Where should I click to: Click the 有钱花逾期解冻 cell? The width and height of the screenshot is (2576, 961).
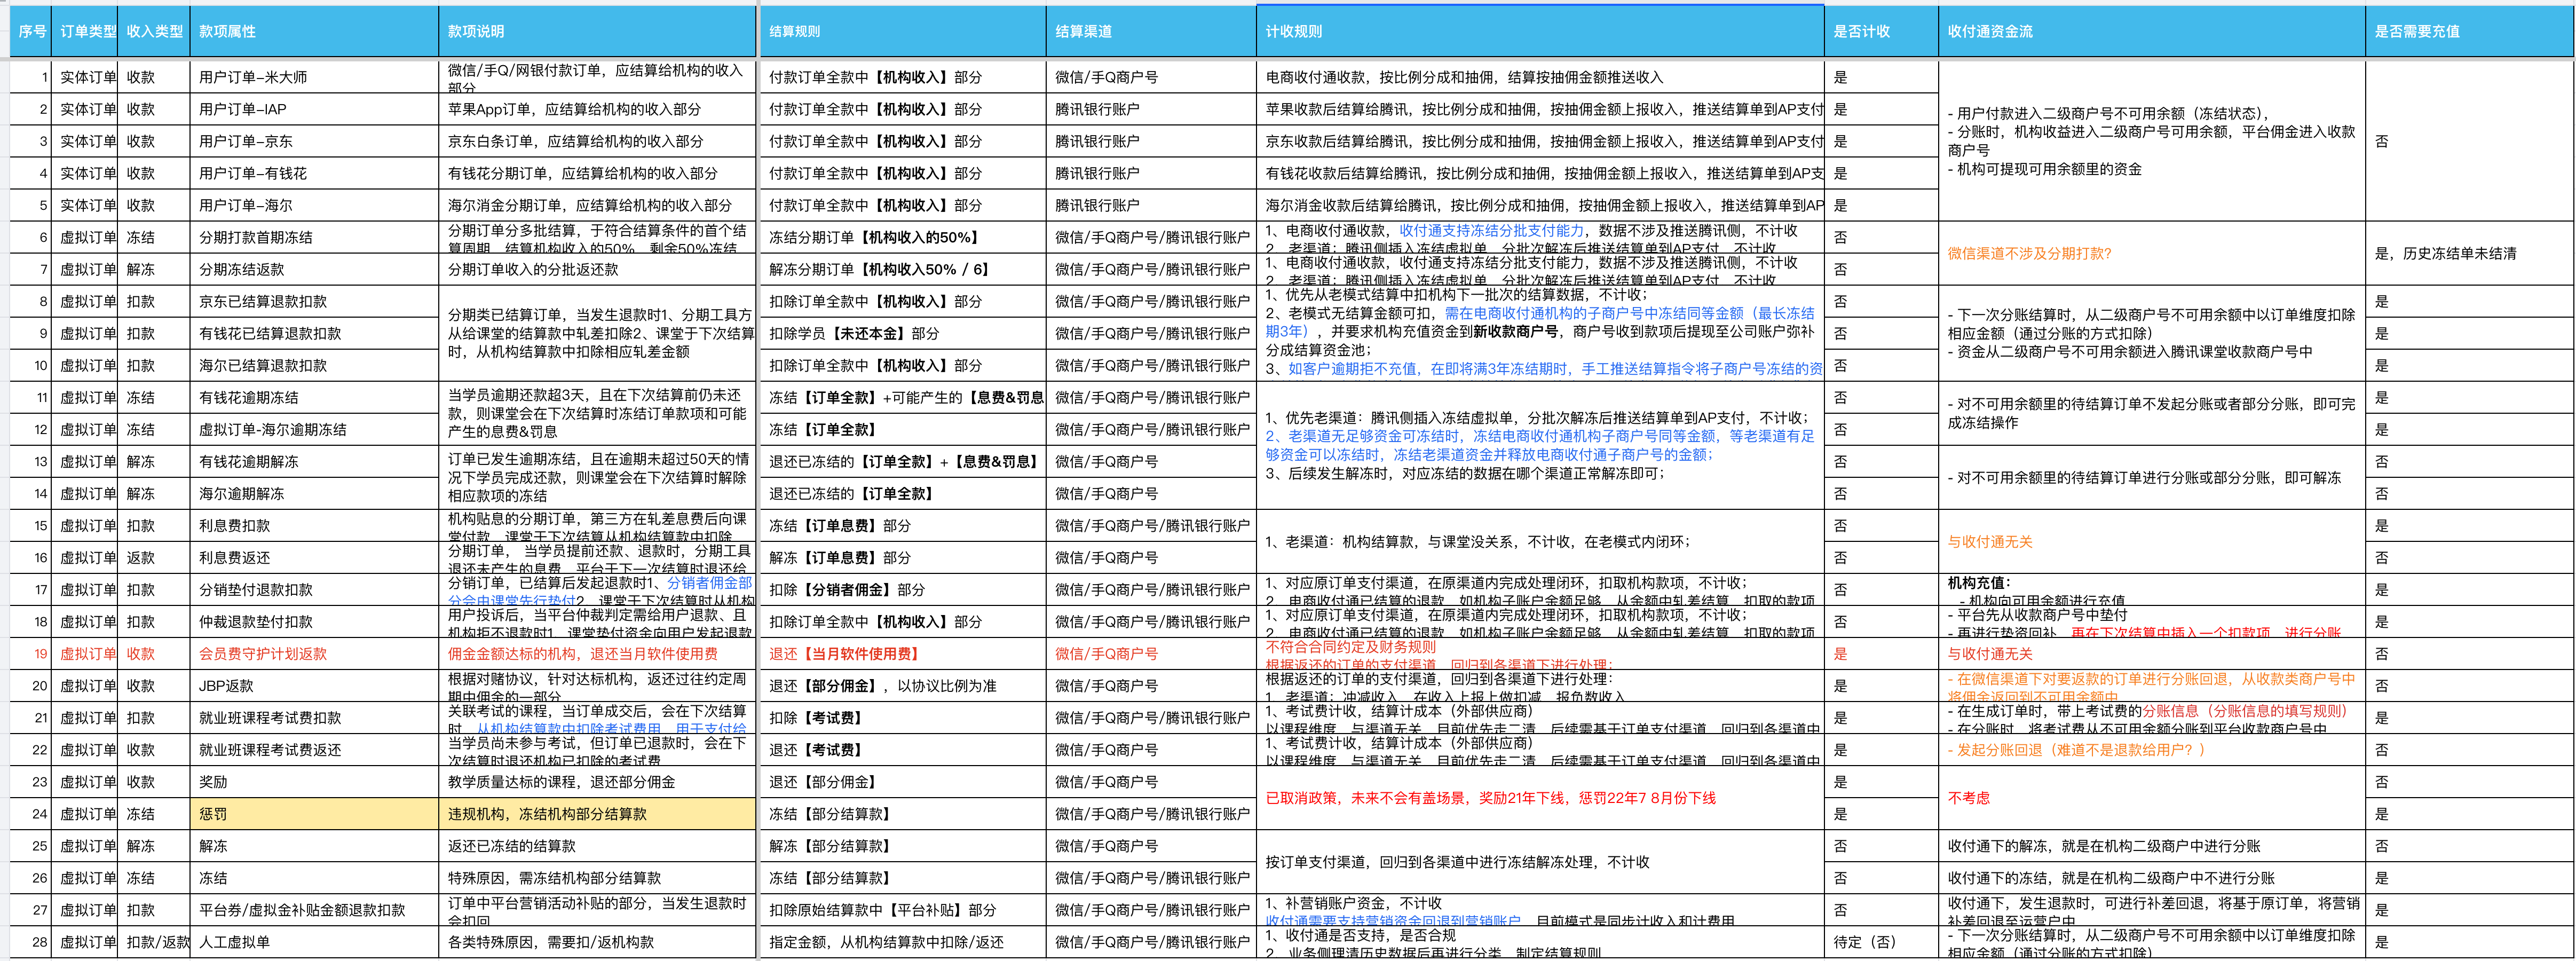(x=314, y=461)
